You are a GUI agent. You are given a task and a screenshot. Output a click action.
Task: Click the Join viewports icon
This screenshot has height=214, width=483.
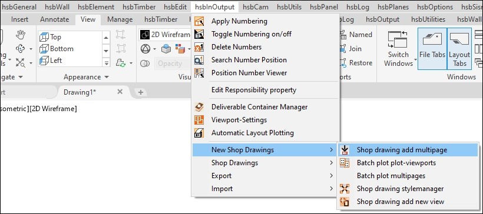(x=343, y=49)
